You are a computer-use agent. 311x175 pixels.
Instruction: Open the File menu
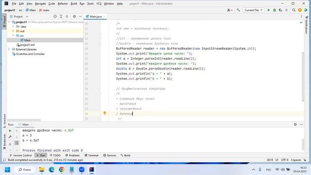pos(14,3)
